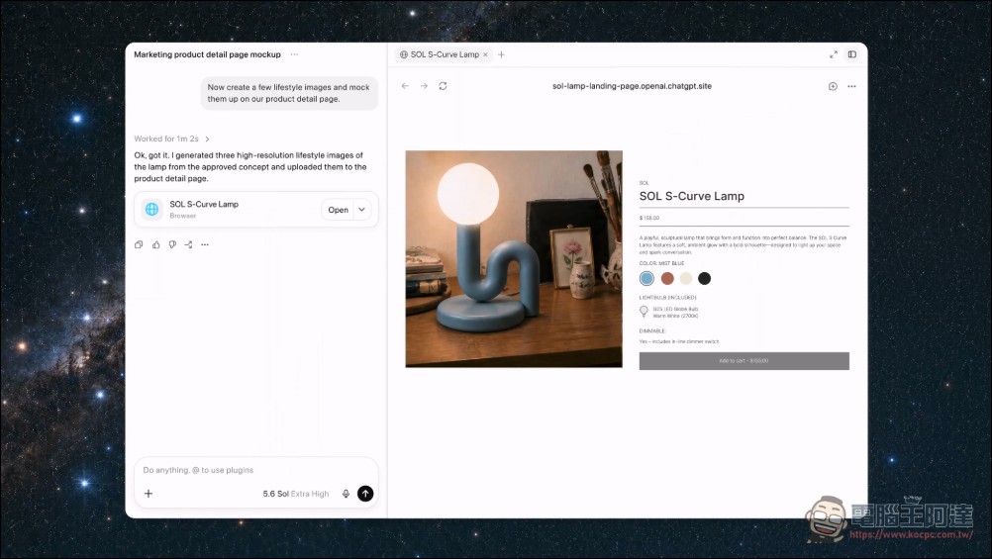Click the lightbulb icon in product details

coord(644,311)
